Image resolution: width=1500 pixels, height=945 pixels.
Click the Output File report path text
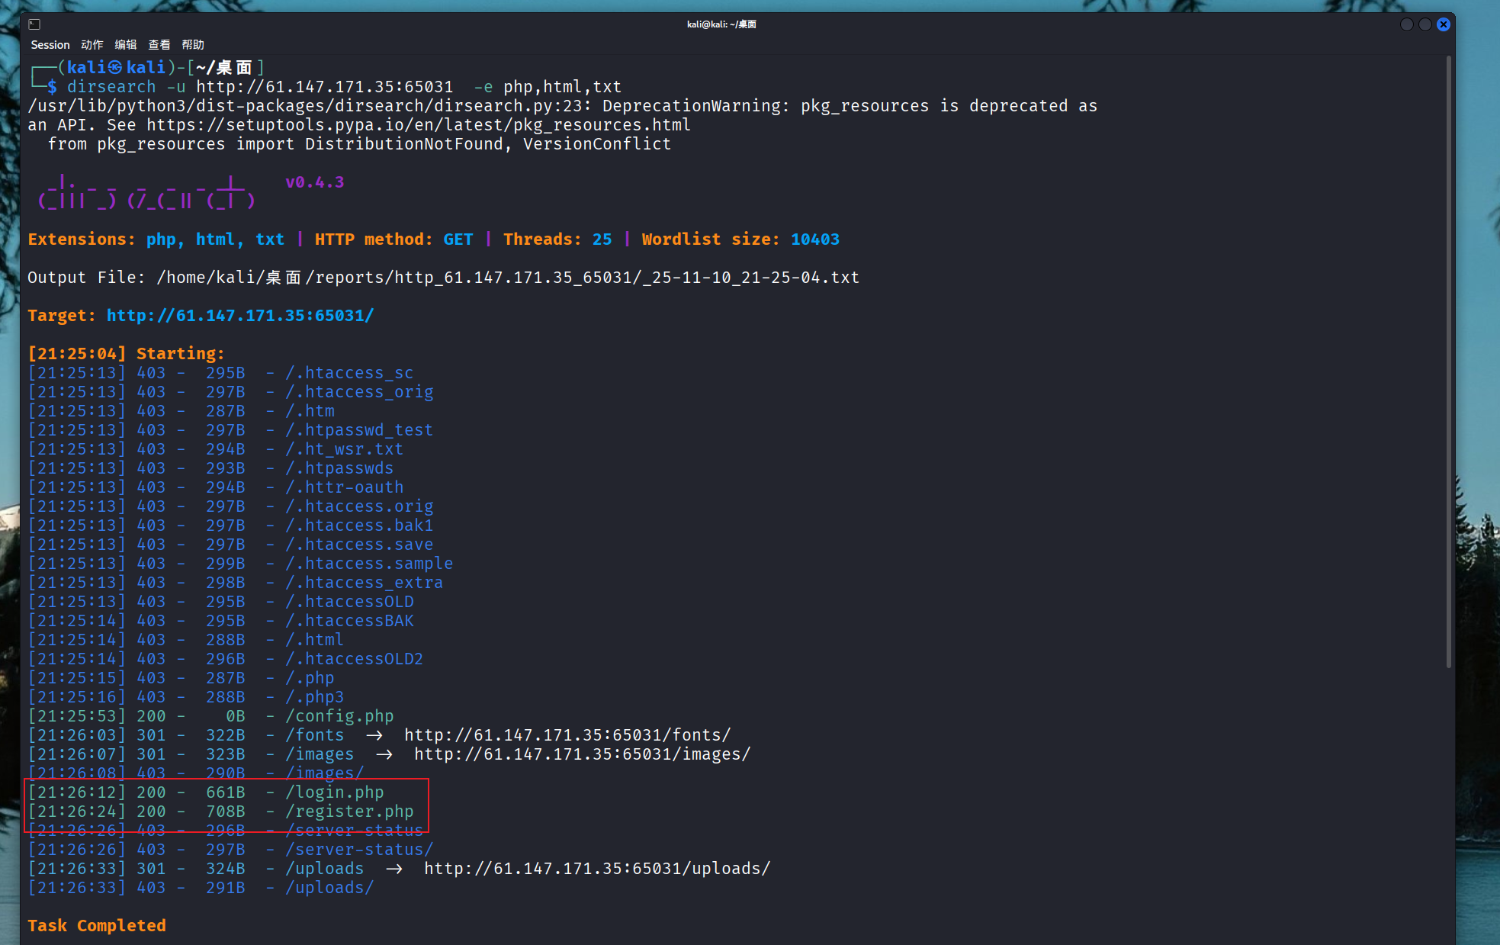tap(507, 278)
